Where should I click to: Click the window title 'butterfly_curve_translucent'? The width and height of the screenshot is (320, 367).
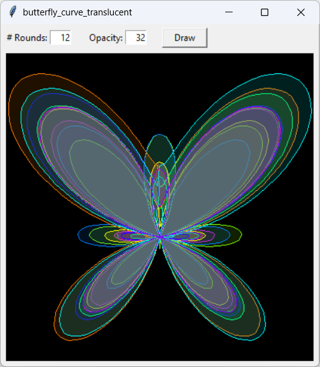[77, 12]
